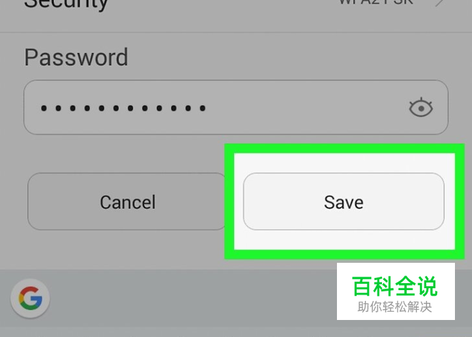This screenshot has width=472, height=337.
Task: Click the Save button
Action: [x=344, y=202]
